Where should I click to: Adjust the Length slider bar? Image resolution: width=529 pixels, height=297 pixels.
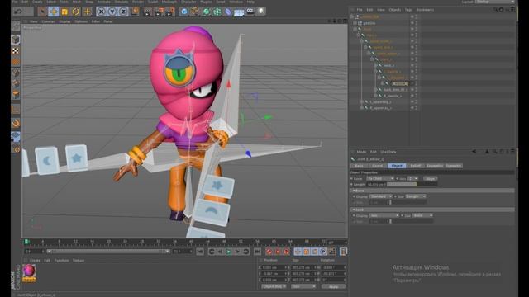pos(412,185)
